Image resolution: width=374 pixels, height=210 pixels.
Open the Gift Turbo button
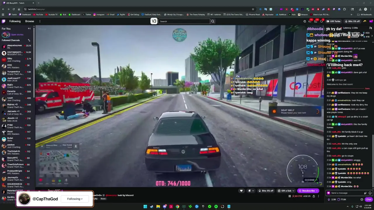pyautogui.click(x=333, y=21)
